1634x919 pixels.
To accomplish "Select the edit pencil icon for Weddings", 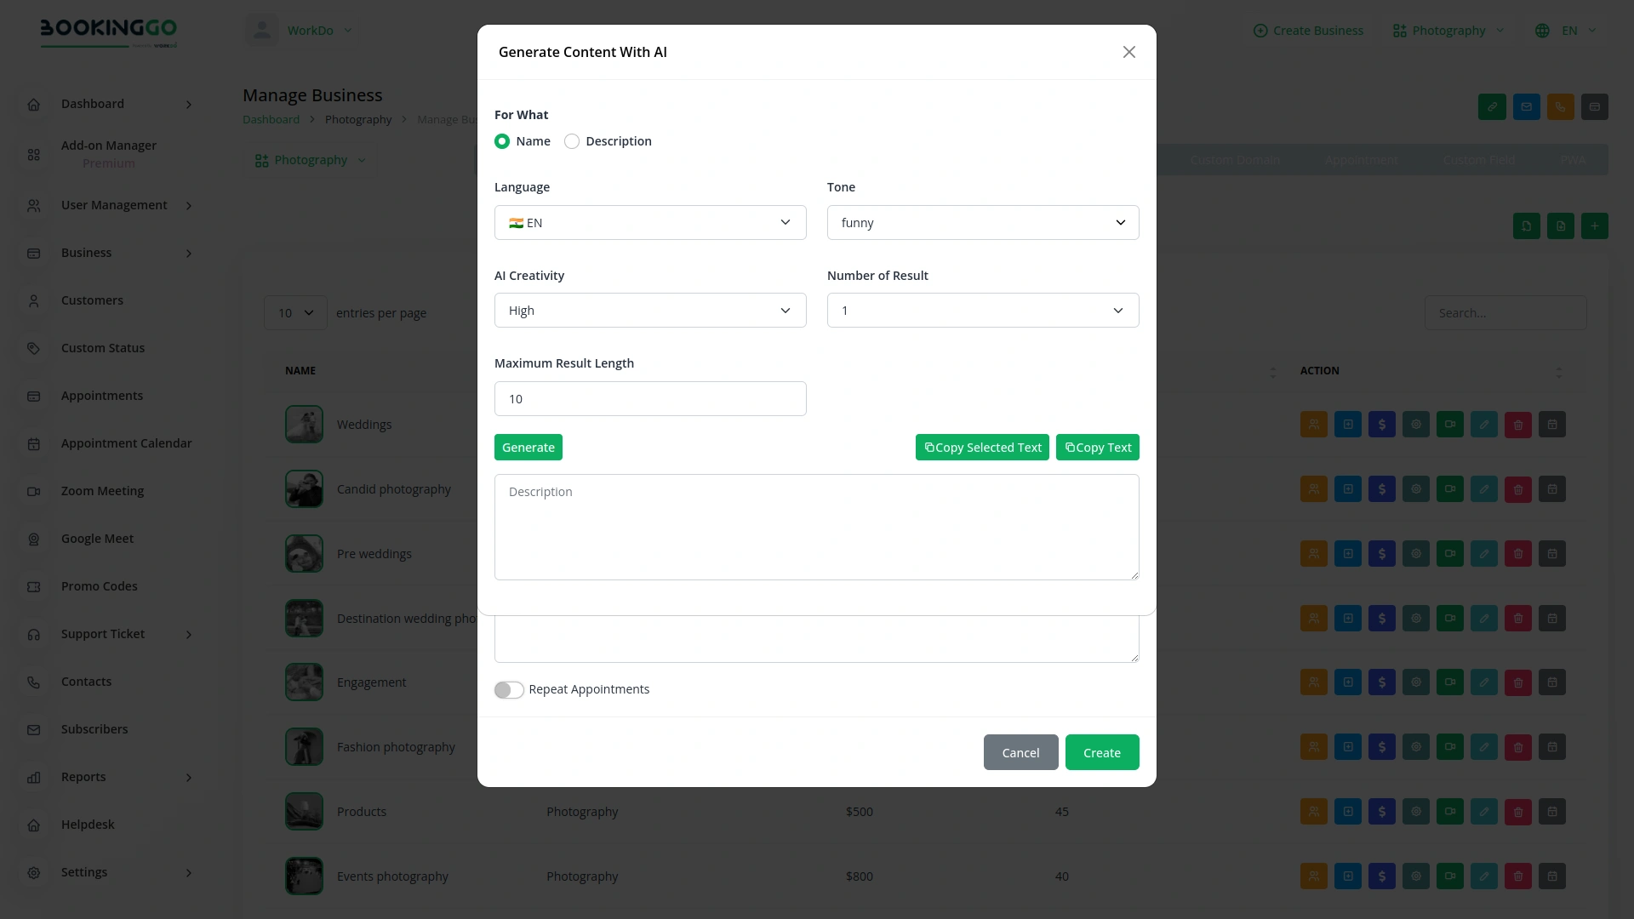I will (x=1484, y=424).
